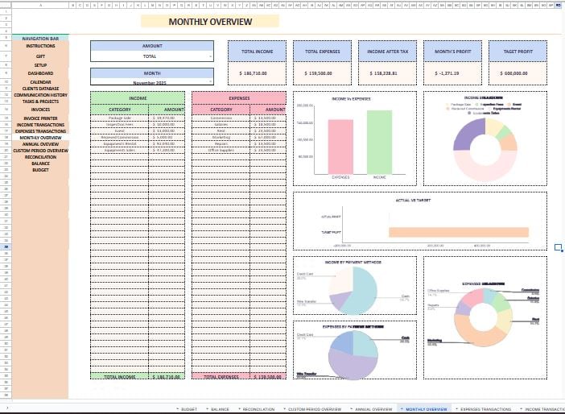
Task: Select MONTHLY OVERVIEW in the navigation bar
Action: click(x=40, y=138)
